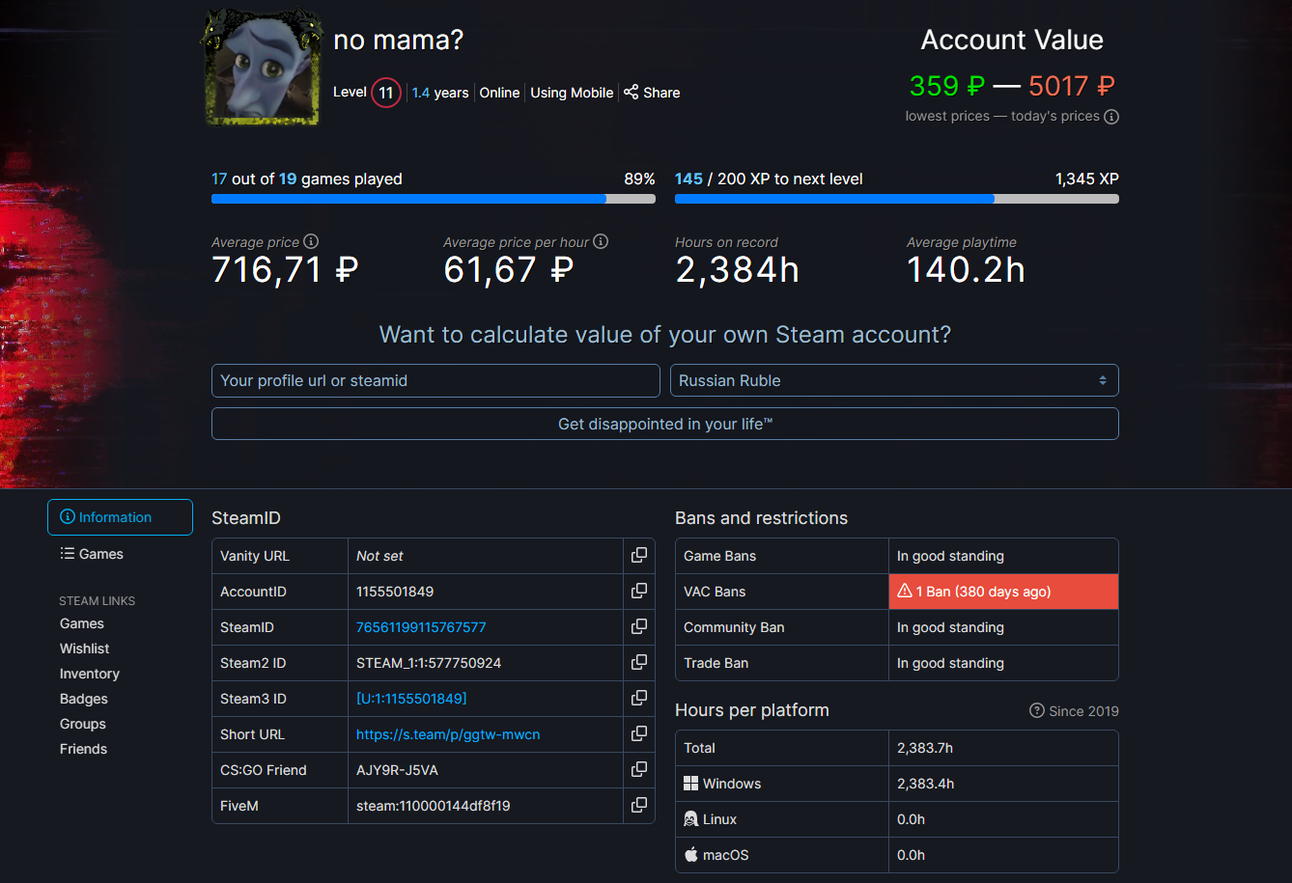Switch to the Information tab
The width and height of the screenshot is (1292, 883).
[x=120, y=517]
